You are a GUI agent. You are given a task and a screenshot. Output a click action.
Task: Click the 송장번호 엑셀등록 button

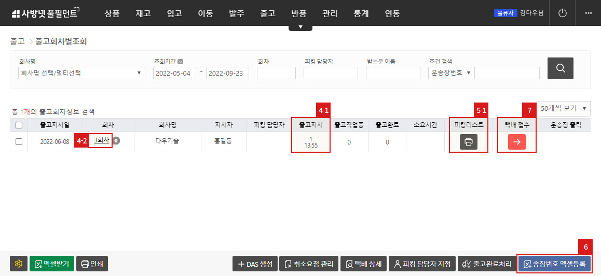pyautogui.click(x=554, y=264)
